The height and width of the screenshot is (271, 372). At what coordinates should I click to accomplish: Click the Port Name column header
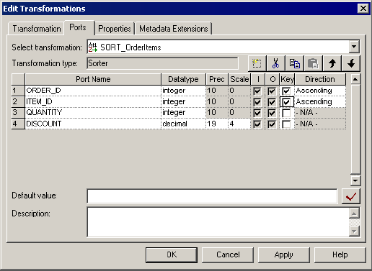point(93,79)
